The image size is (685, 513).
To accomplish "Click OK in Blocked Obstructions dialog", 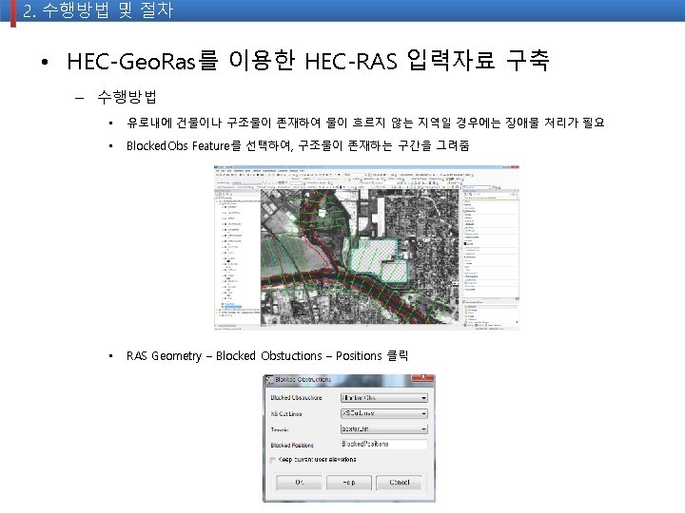I will [x=299, y=483].
